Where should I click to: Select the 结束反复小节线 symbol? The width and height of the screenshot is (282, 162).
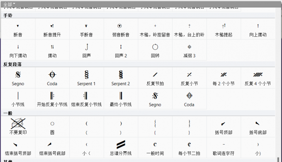[87, 99]
